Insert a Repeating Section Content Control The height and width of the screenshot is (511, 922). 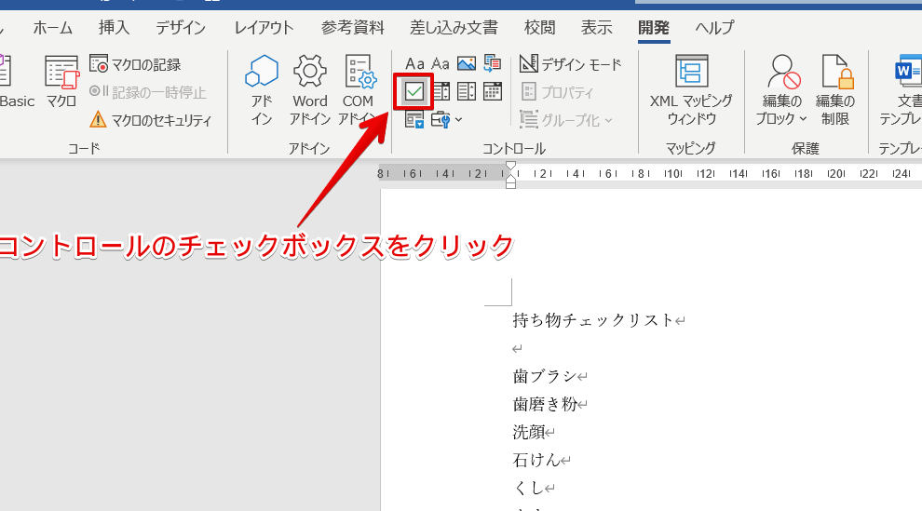[415, 118]
